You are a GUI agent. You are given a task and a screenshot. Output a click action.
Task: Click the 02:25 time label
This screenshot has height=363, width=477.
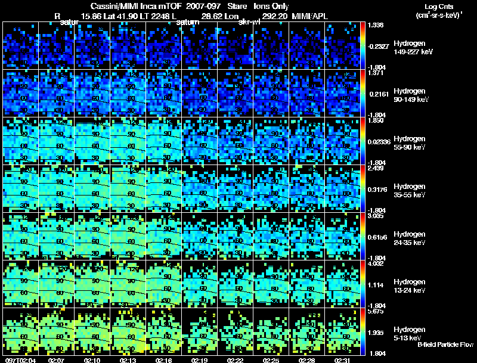click(271, 361)
